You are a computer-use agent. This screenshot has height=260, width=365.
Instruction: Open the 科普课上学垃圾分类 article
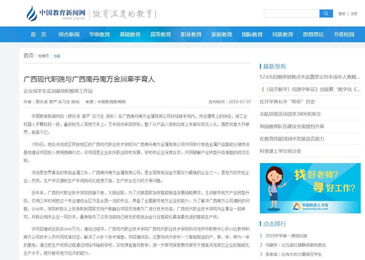[280, 151]
